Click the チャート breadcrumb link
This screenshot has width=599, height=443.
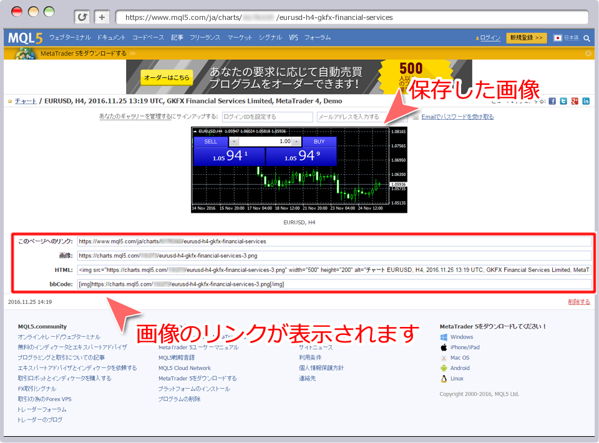coord(26,101)
